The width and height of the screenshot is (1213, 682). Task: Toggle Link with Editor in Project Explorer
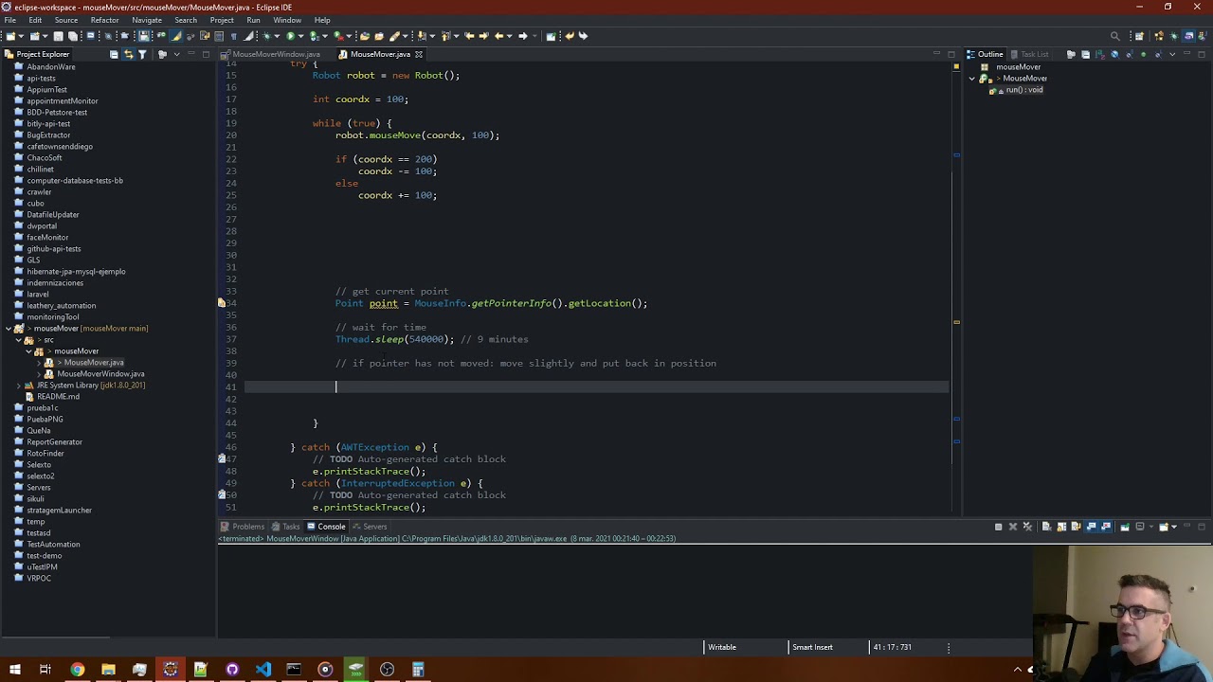128,54
